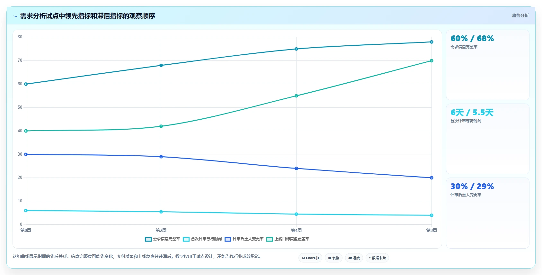The image size is (542, 275).
Task: Click the 进度 chip
Action: pyautogui.click(x=354, y=258)
